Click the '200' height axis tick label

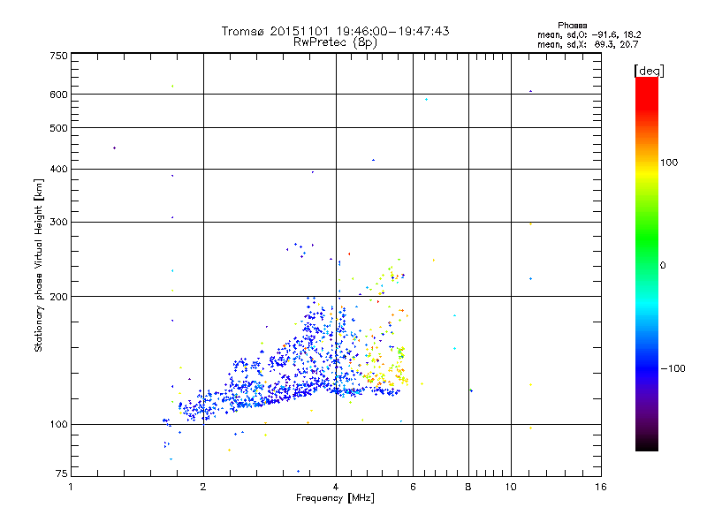58,297
